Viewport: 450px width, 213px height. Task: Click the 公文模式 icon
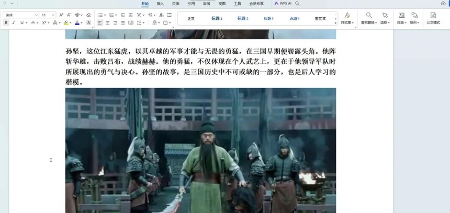pyautogui.click(x=433, y=18)
